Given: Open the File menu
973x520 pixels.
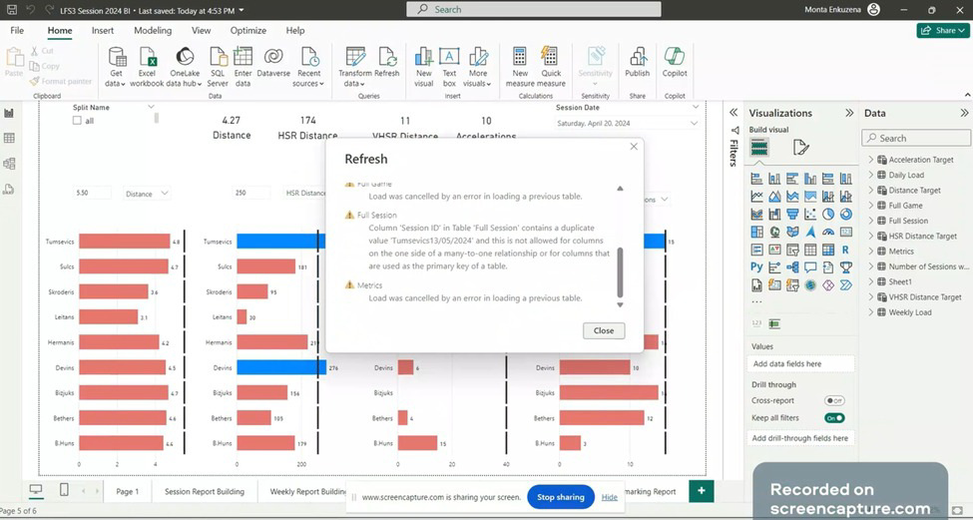Looking at the screenshot, I should pyautogui.click(x=17, y=30).
